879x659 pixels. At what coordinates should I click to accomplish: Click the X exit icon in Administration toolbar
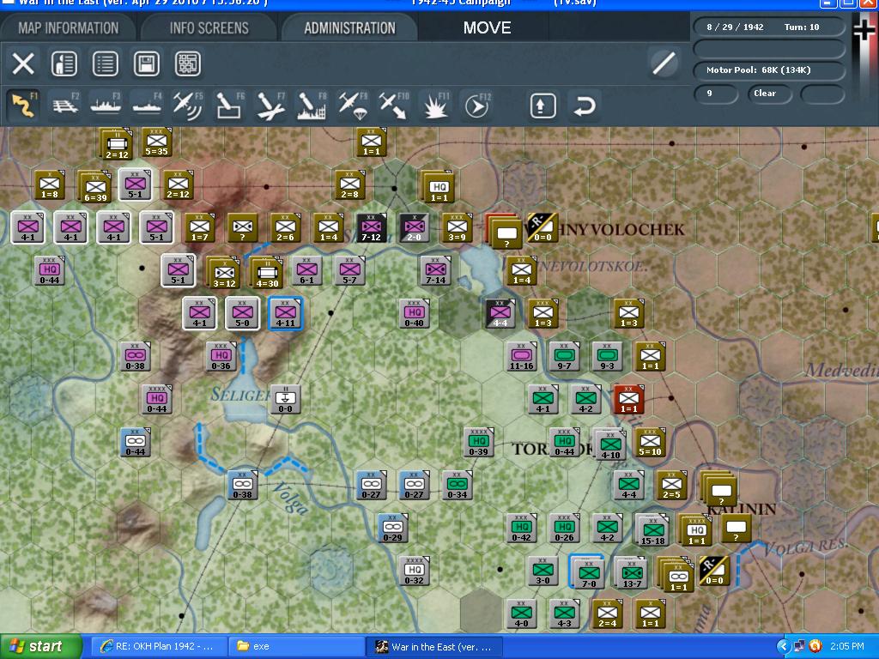tap(23, 63)
